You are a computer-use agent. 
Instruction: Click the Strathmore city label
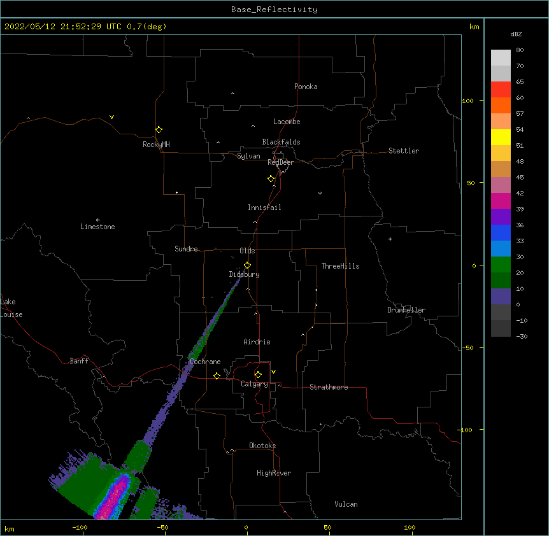(329, 387)
